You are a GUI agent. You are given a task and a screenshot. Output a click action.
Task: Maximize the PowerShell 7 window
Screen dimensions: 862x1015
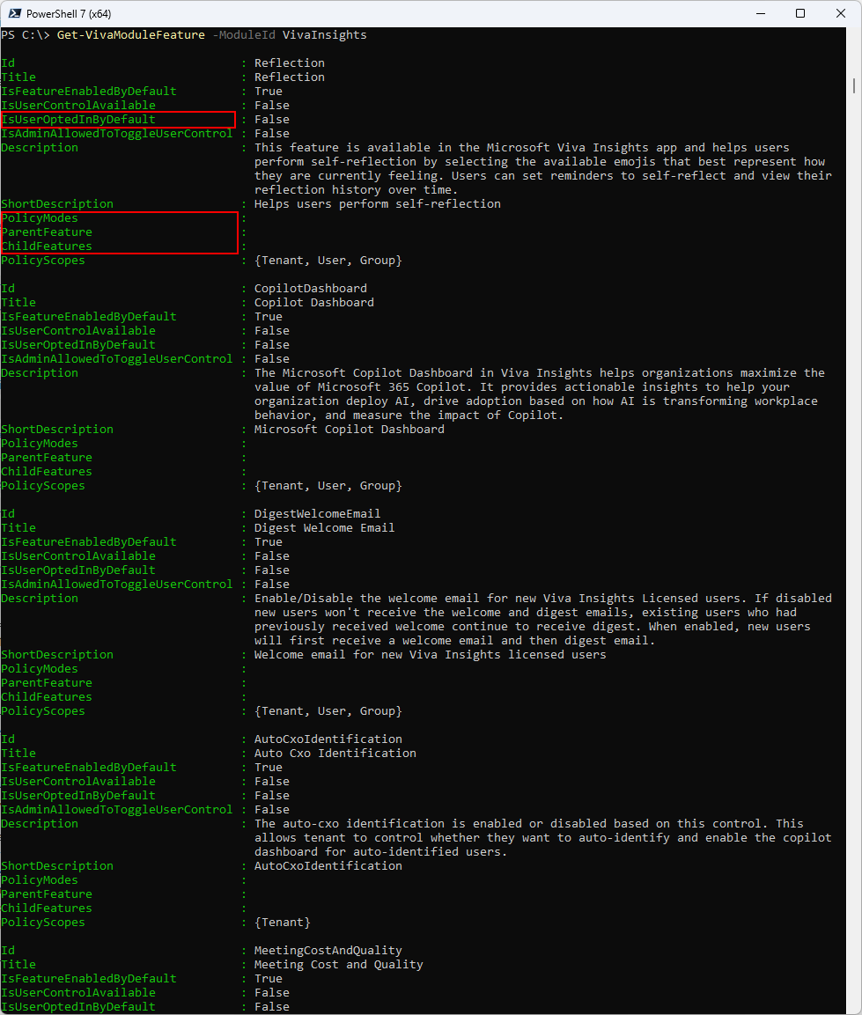800,13
